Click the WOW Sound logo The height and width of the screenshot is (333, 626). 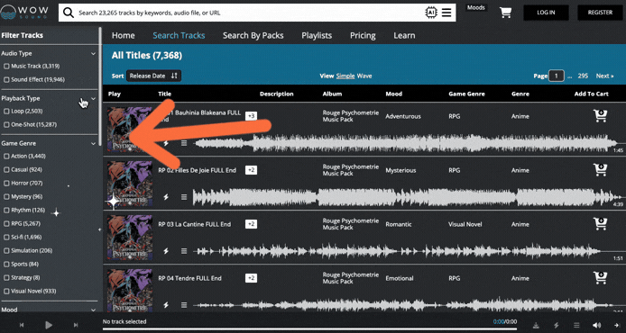click(x=24, y=13)
